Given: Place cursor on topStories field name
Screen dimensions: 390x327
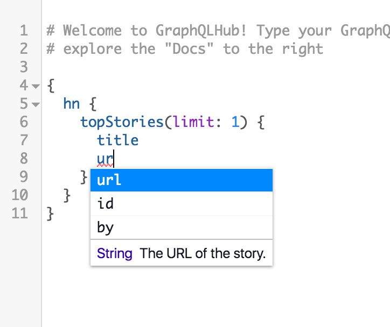Looking at the screenshot, I should pos(122,122).
